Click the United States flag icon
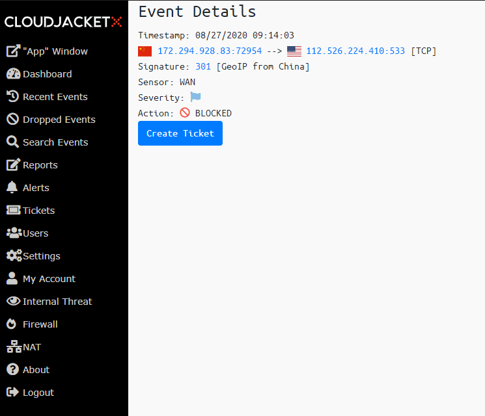 tap(294, 51)
